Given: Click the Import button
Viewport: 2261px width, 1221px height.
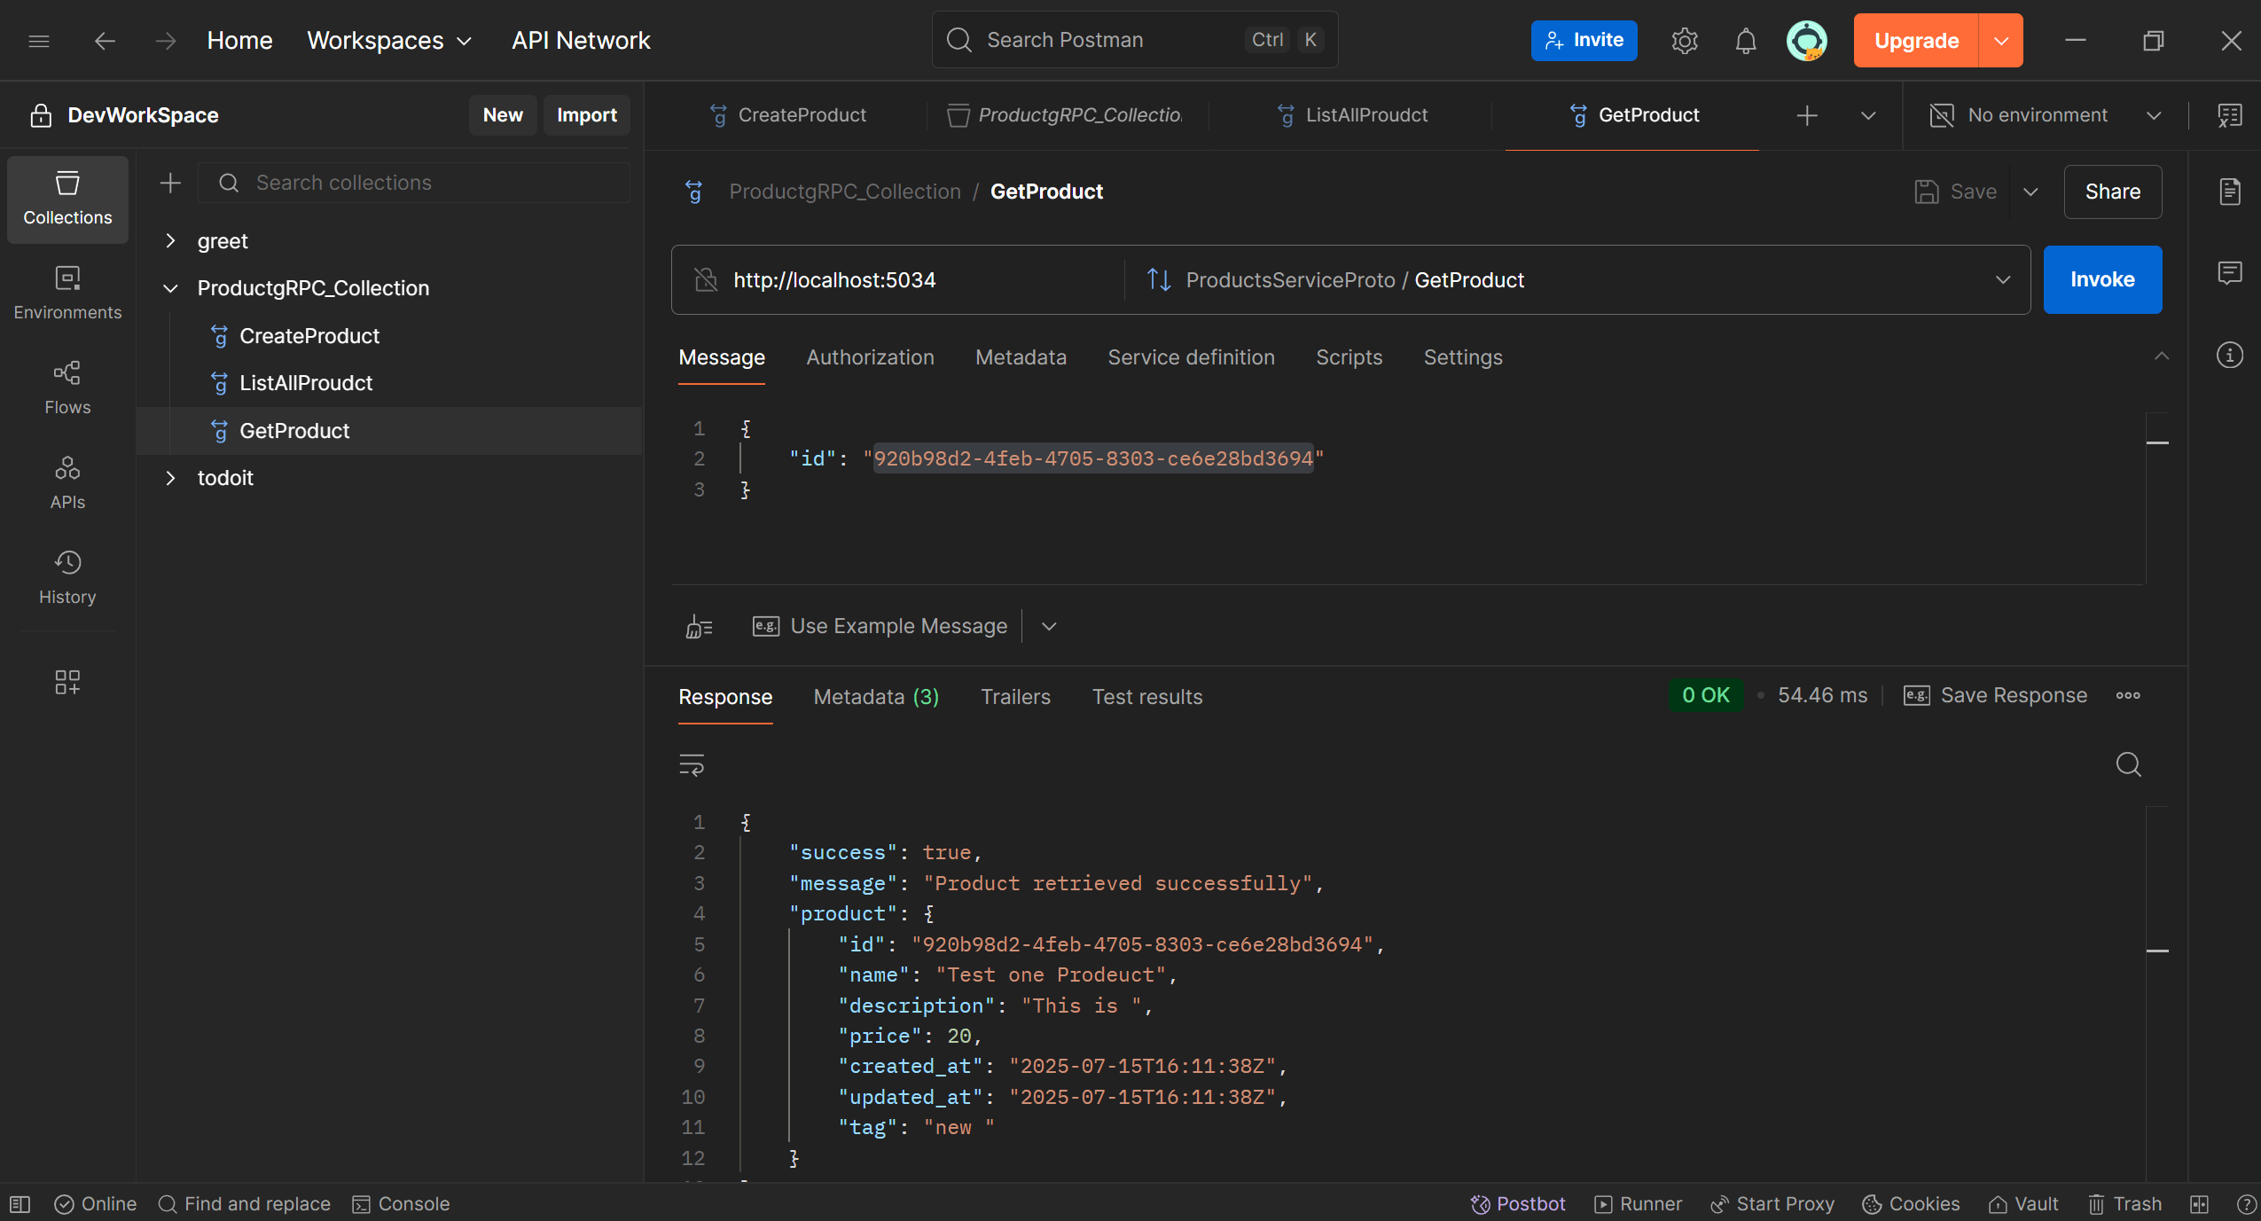Looking at the screenshot, I should tap(586, 115).
